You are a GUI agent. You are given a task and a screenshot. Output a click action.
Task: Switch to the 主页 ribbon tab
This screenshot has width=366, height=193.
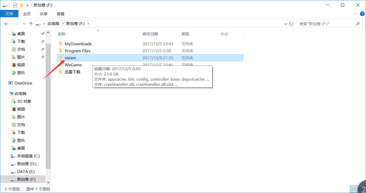(27, 14)
